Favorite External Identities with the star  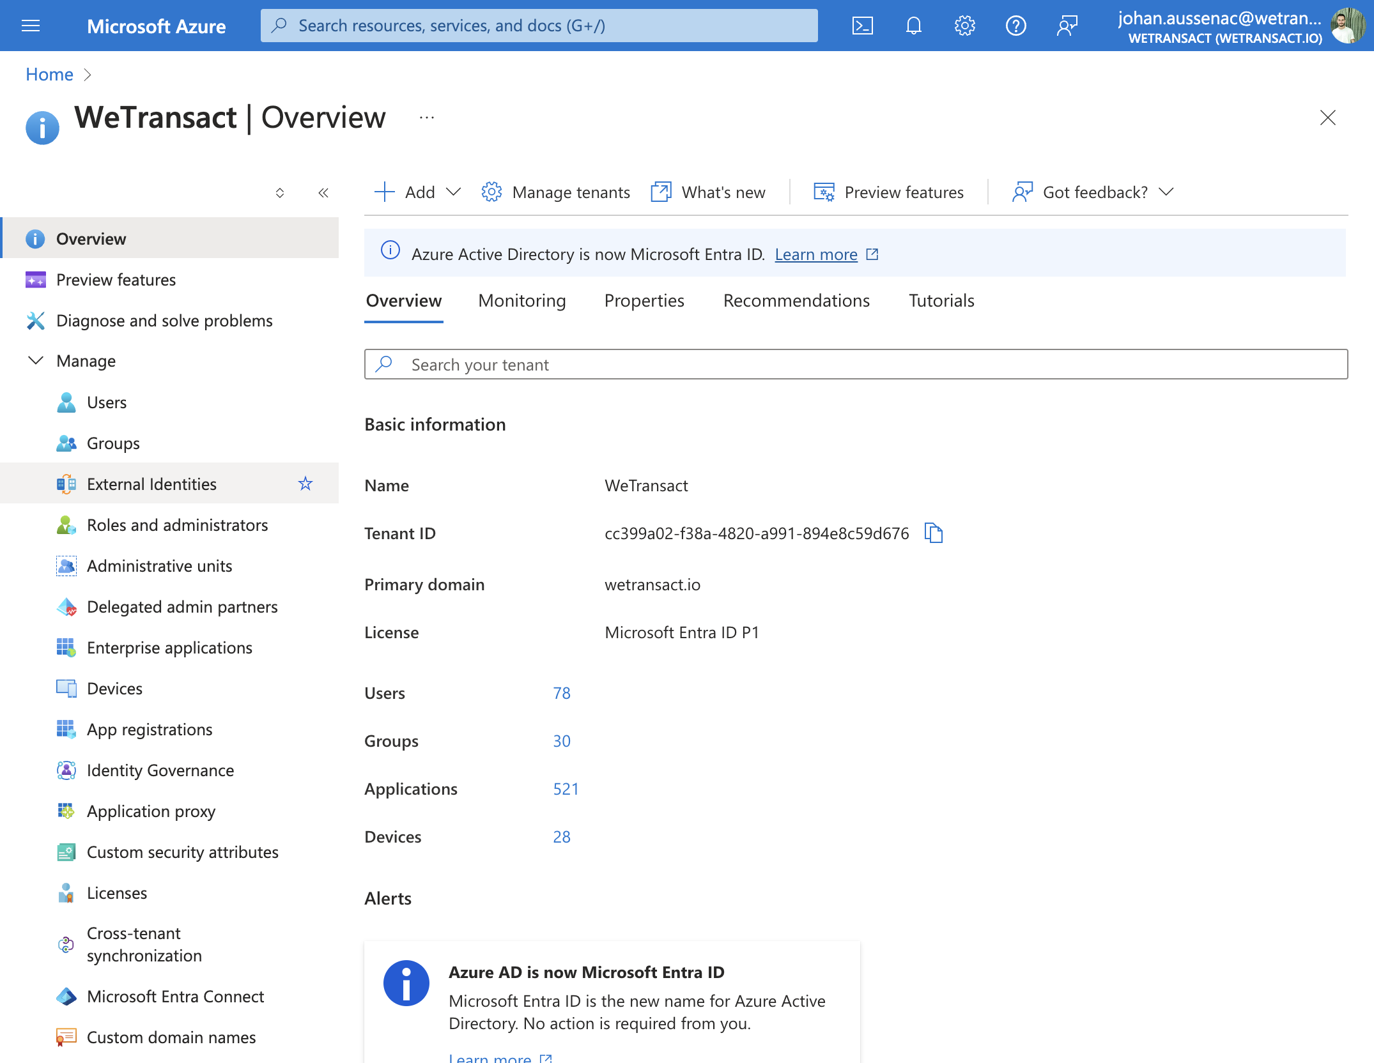(x=305, y=484)
